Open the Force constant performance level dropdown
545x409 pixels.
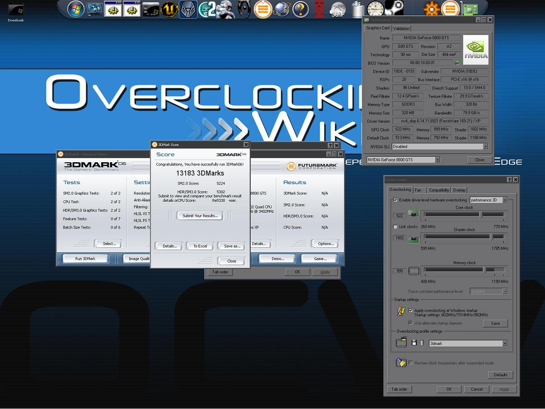click(488, 291)
